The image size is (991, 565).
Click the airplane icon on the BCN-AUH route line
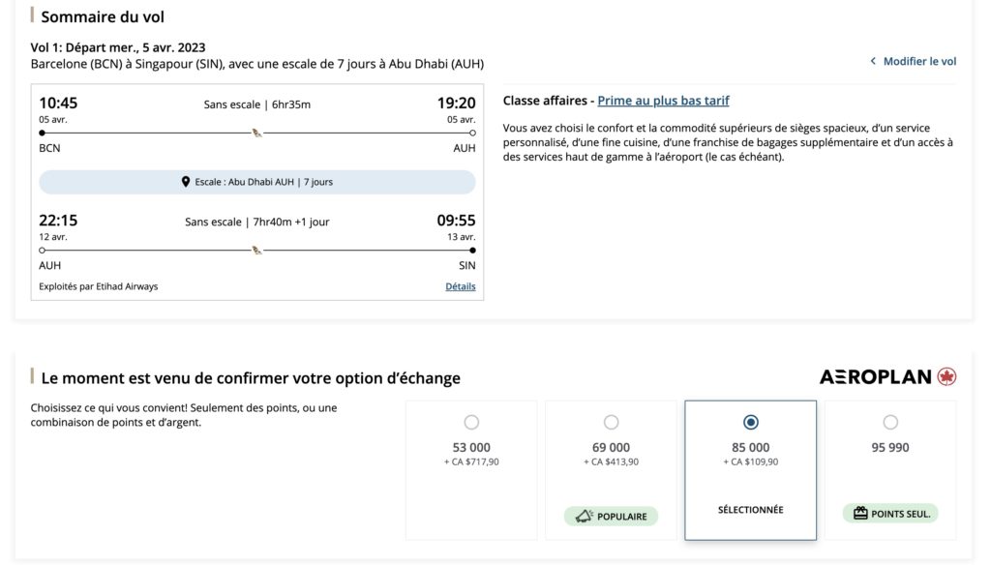pyautogui.click(x=255, y=133)
